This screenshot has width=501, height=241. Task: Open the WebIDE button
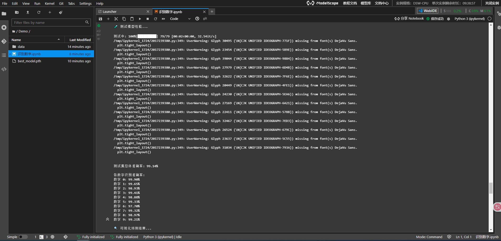(428, 11)
